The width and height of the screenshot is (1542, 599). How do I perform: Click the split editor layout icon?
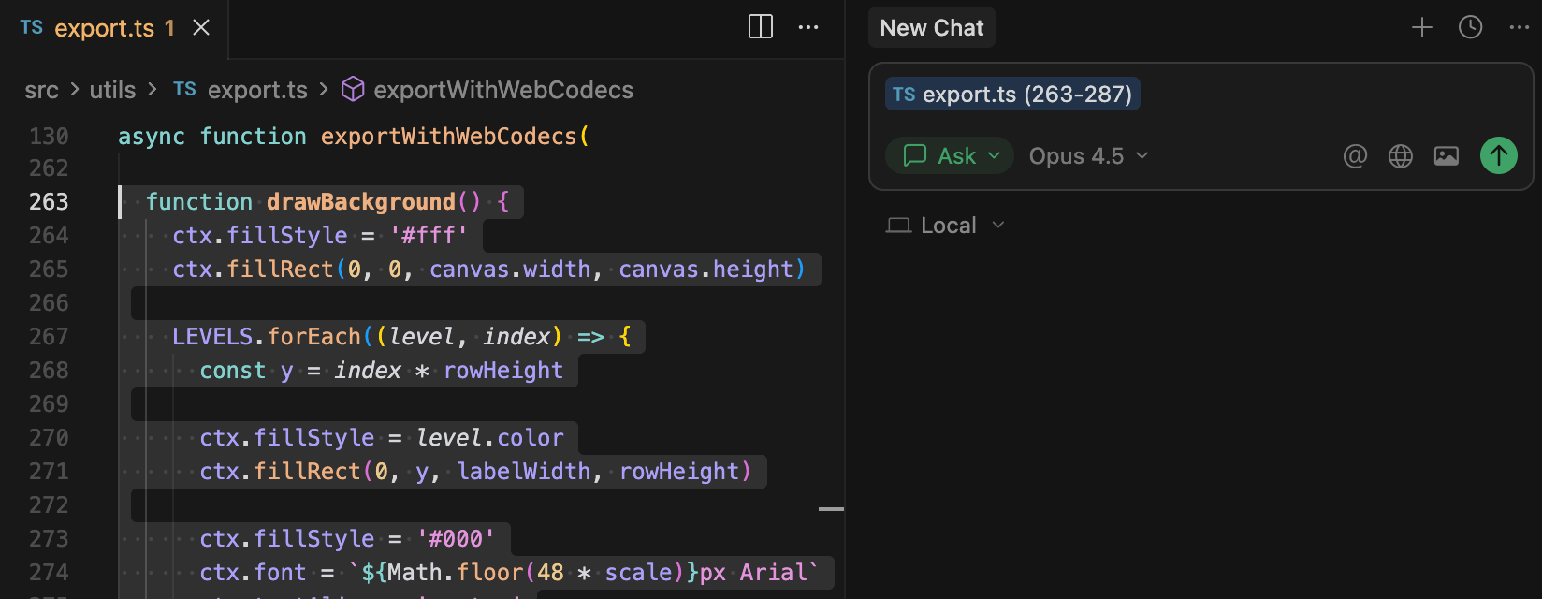coord(761,27)
